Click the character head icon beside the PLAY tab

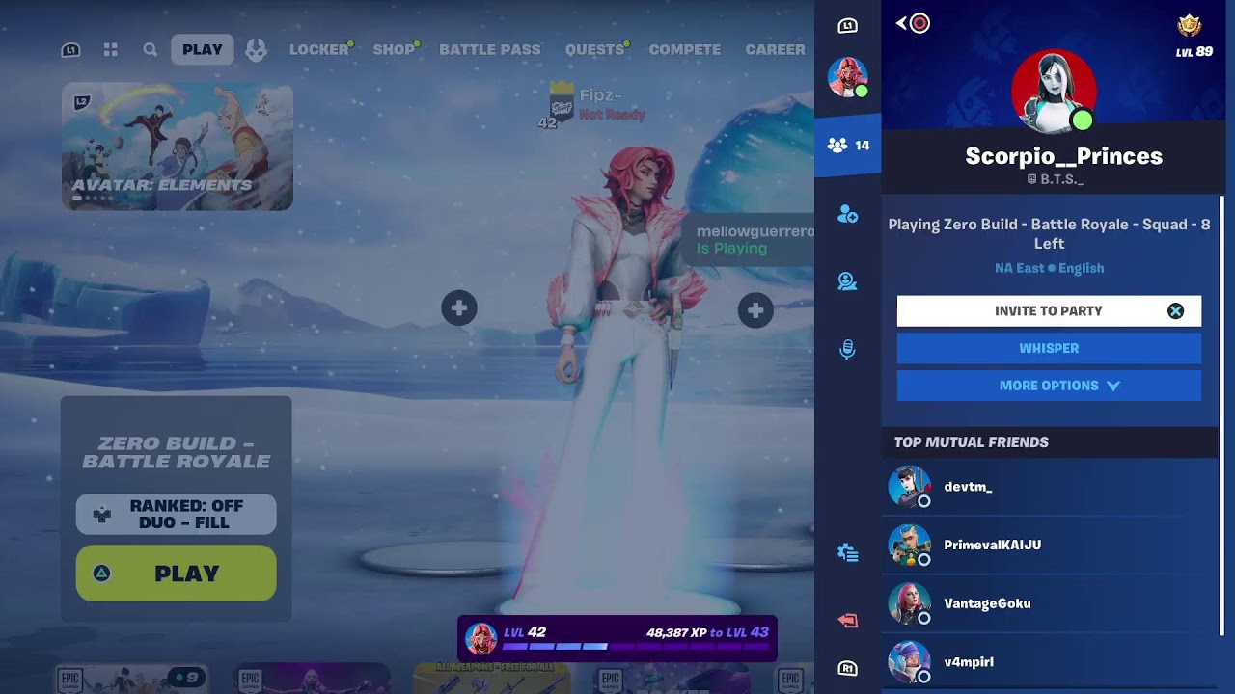tap(256, 49)
